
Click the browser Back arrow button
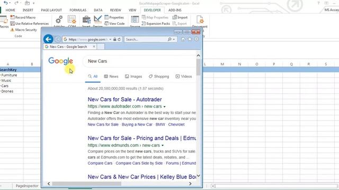pos(48,39)
